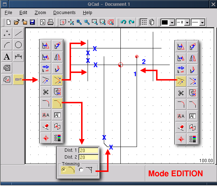Click the Save floppy disk icon

click(32, 22)
